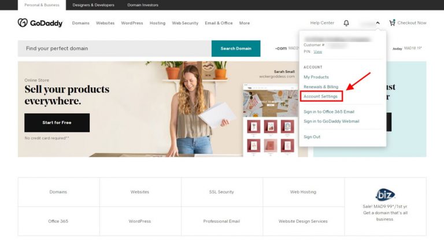Click the .biz domain badge
This screenshot has width=444, height=240.
(385, 194)
